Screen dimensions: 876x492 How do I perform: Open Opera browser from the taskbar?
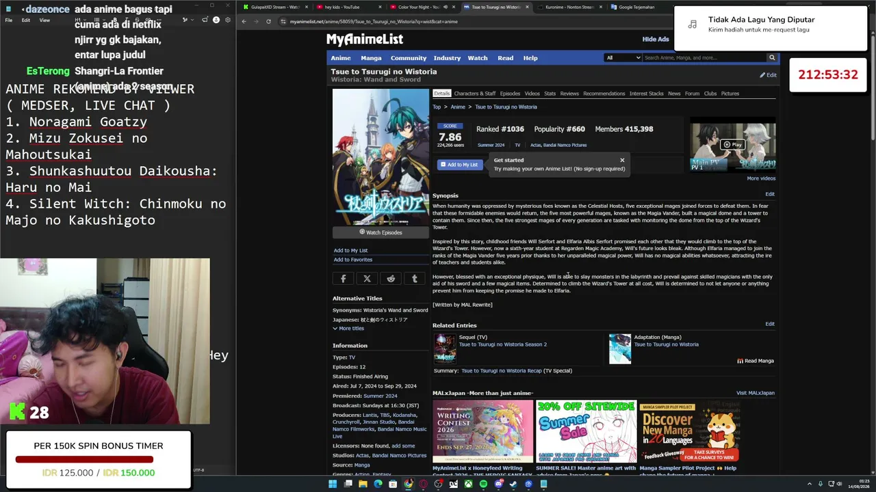point(423,484)
